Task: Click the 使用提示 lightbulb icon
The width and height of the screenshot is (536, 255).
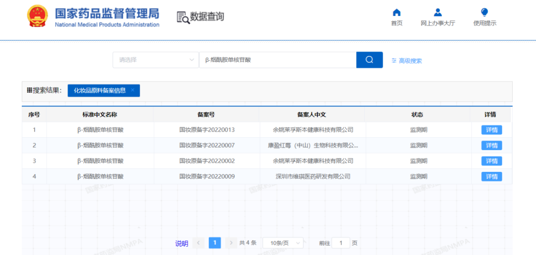Action: (484, 13)
